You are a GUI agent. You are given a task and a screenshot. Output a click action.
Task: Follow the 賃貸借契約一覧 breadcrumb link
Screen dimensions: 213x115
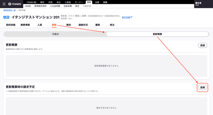coord(10,10)
